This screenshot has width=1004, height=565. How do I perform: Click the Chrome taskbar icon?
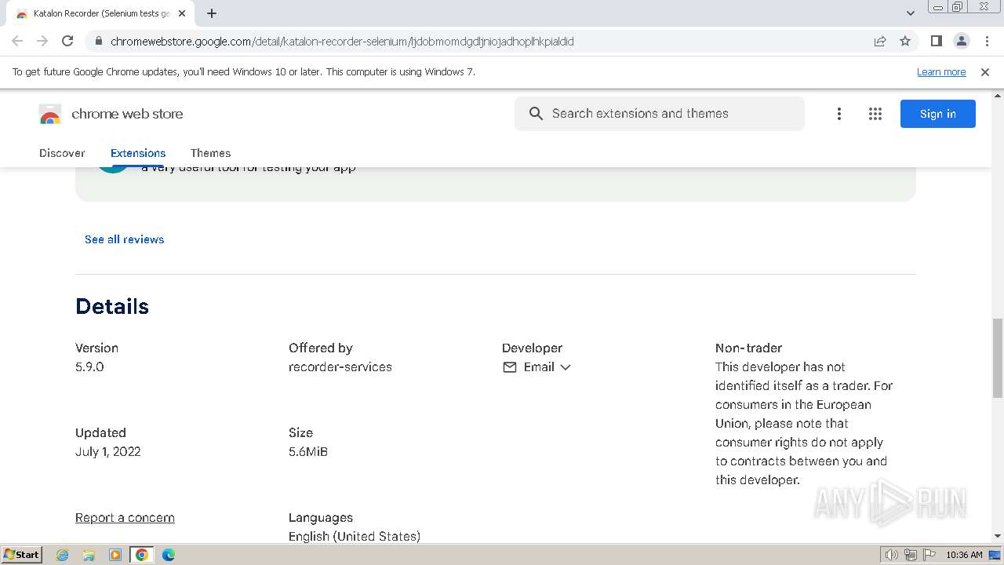point(142,555)
